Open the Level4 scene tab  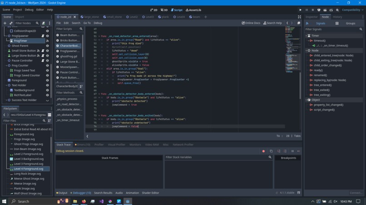(179, 17)
